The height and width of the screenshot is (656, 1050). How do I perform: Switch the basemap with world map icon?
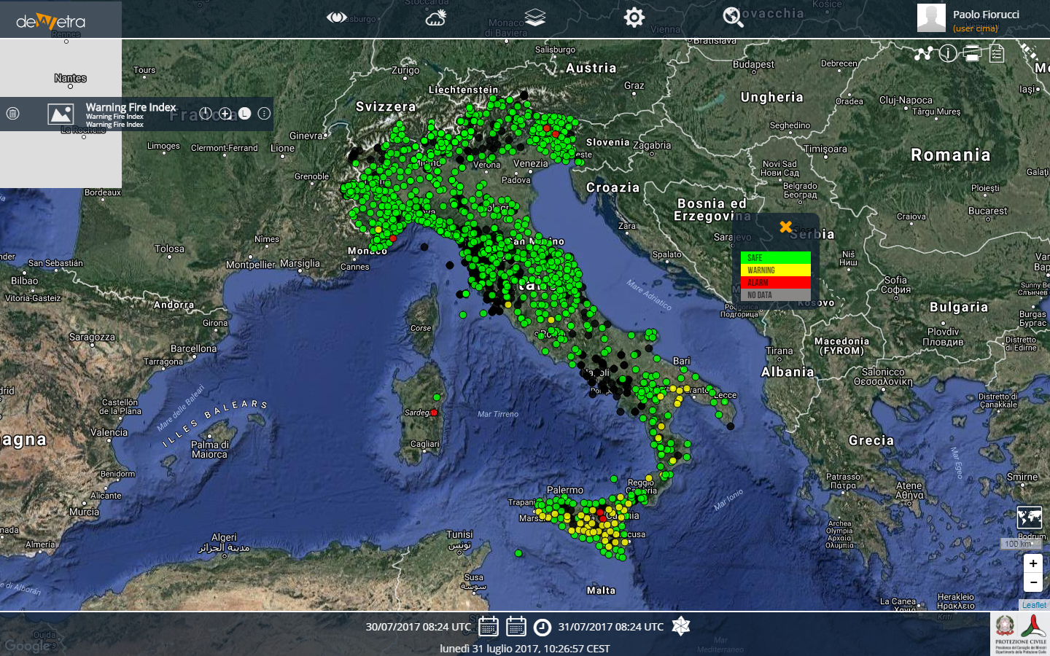1029,518
